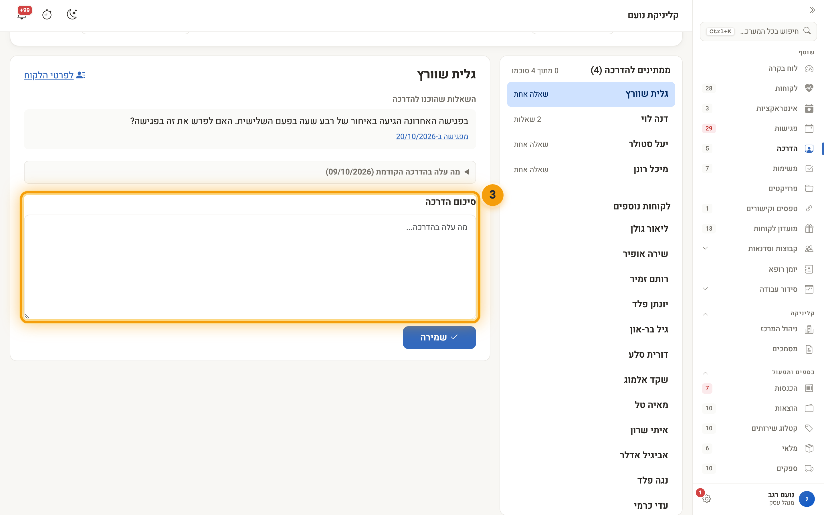Open ספקים truck icon
Viewport: 824px width, 515px height.
pos(809,468)
